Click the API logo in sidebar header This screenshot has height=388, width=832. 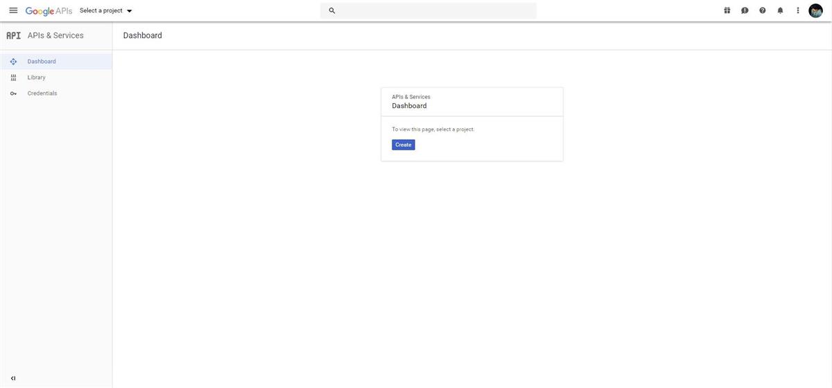point(13,35)
